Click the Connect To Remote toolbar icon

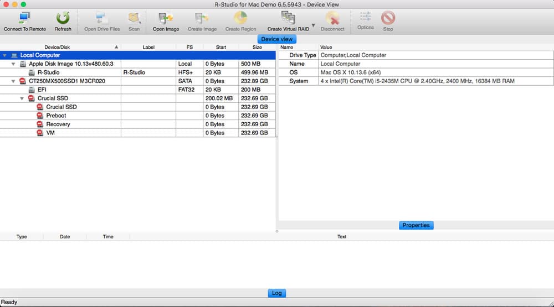25,18
